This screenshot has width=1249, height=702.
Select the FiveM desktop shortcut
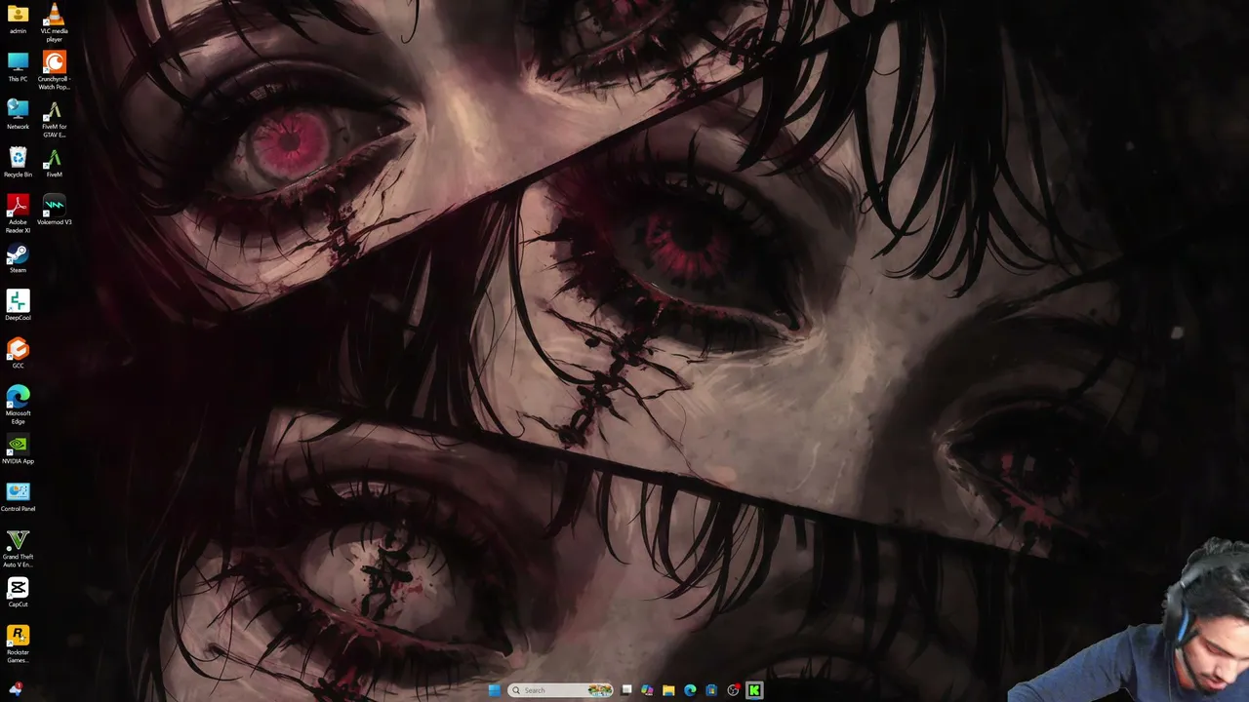pos(55,163)
